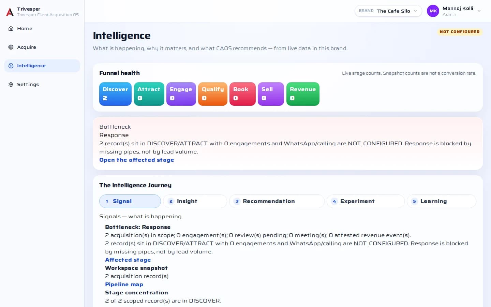Click the Settings gear icon

pos(11,85)
